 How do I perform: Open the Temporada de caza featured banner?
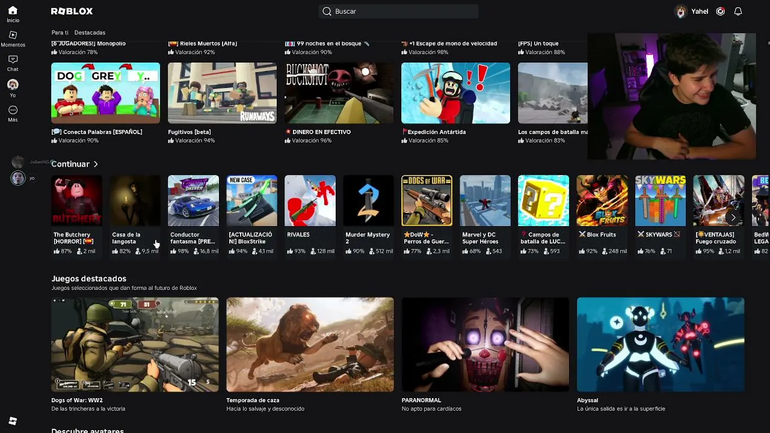310,345
